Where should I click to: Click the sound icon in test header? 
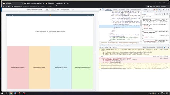tap(12, 15)
